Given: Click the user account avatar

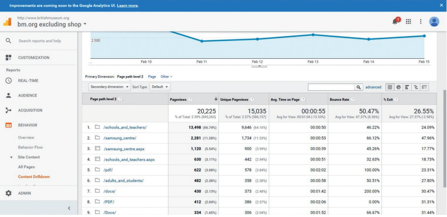Looking at the screenshot, I should coord(434,22).
